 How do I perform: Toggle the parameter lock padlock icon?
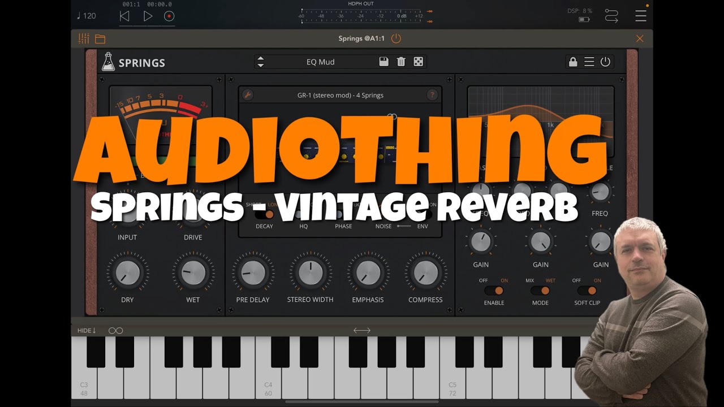click(x=573, y=62)
